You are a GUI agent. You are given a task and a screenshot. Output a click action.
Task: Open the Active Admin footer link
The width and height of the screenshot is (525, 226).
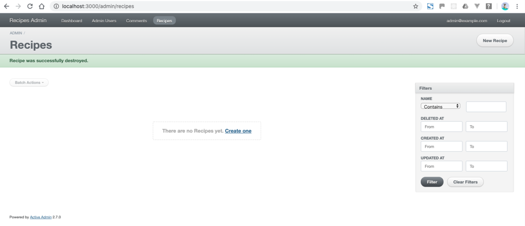(x=41, y=217)
